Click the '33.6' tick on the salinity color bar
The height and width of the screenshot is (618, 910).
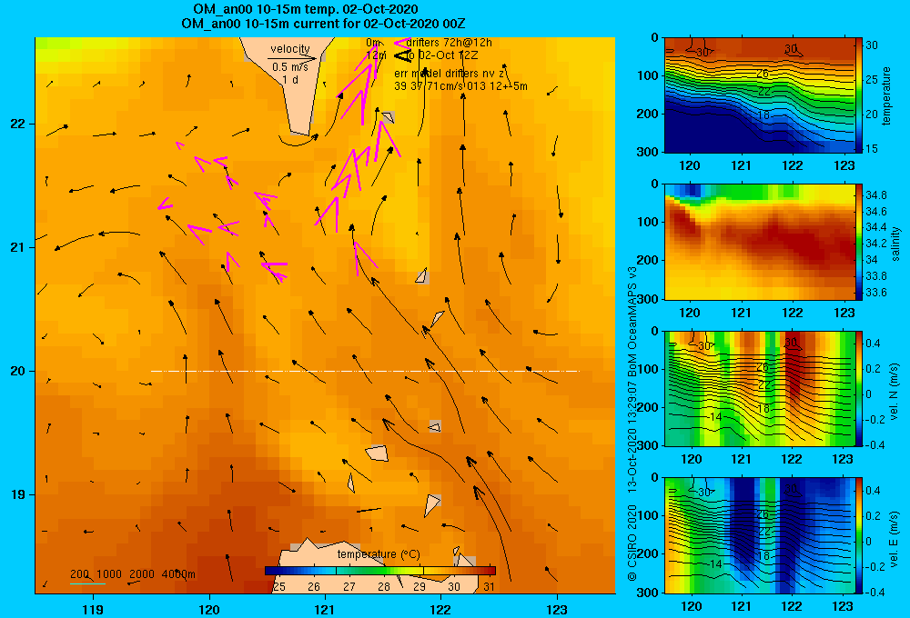pyautogui.click(x=875, y=293)
